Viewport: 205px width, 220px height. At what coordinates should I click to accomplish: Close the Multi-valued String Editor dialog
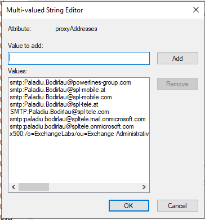(x=196, y=10)
